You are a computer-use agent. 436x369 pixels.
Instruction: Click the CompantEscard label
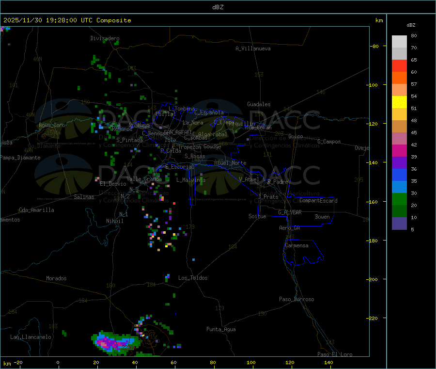pyautogui.click(x=318, y=201)
